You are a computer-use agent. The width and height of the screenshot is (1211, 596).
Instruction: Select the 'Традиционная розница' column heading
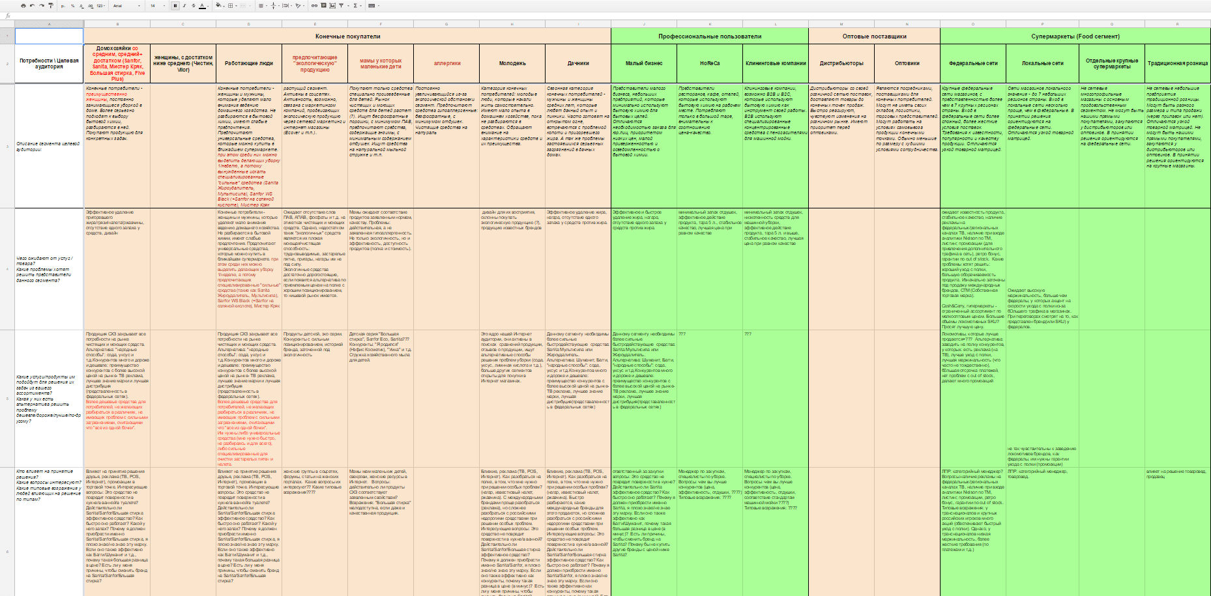pos(1178,63)
